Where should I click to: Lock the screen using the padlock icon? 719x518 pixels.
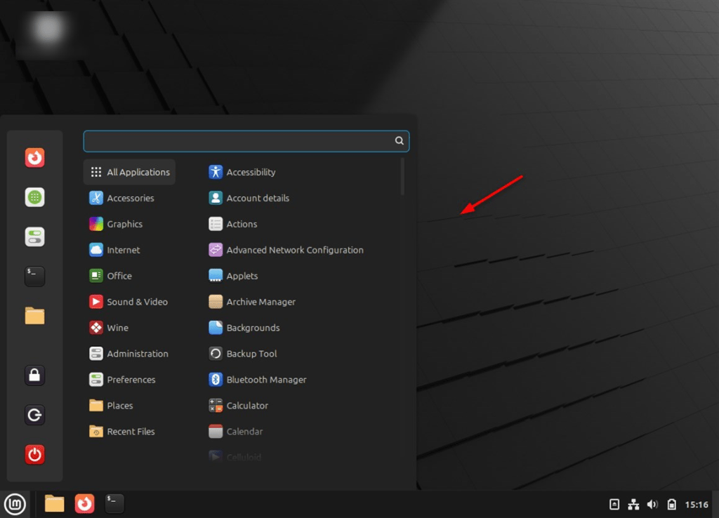pos(34,376)
